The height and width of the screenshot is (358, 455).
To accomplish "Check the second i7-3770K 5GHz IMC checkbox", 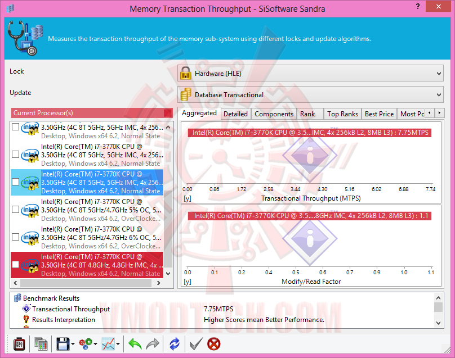I will [x=15, y=155].
